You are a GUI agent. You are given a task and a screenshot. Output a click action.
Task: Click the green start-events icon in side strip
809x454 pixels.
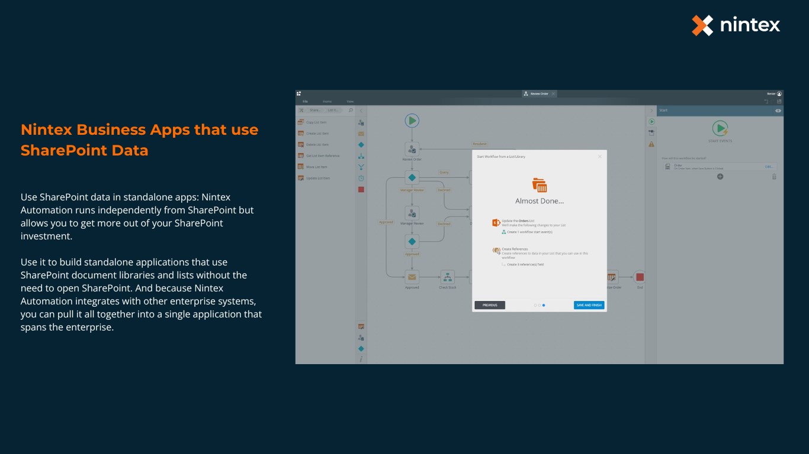coord(651,121)
